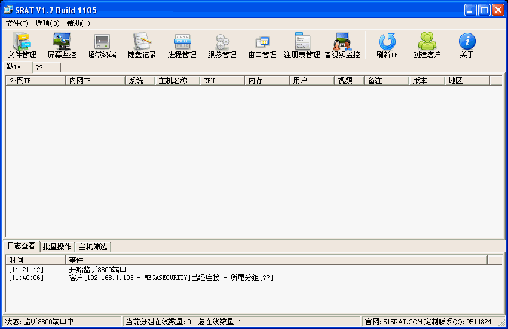Open the 文件(F) menu

[17, 23]
